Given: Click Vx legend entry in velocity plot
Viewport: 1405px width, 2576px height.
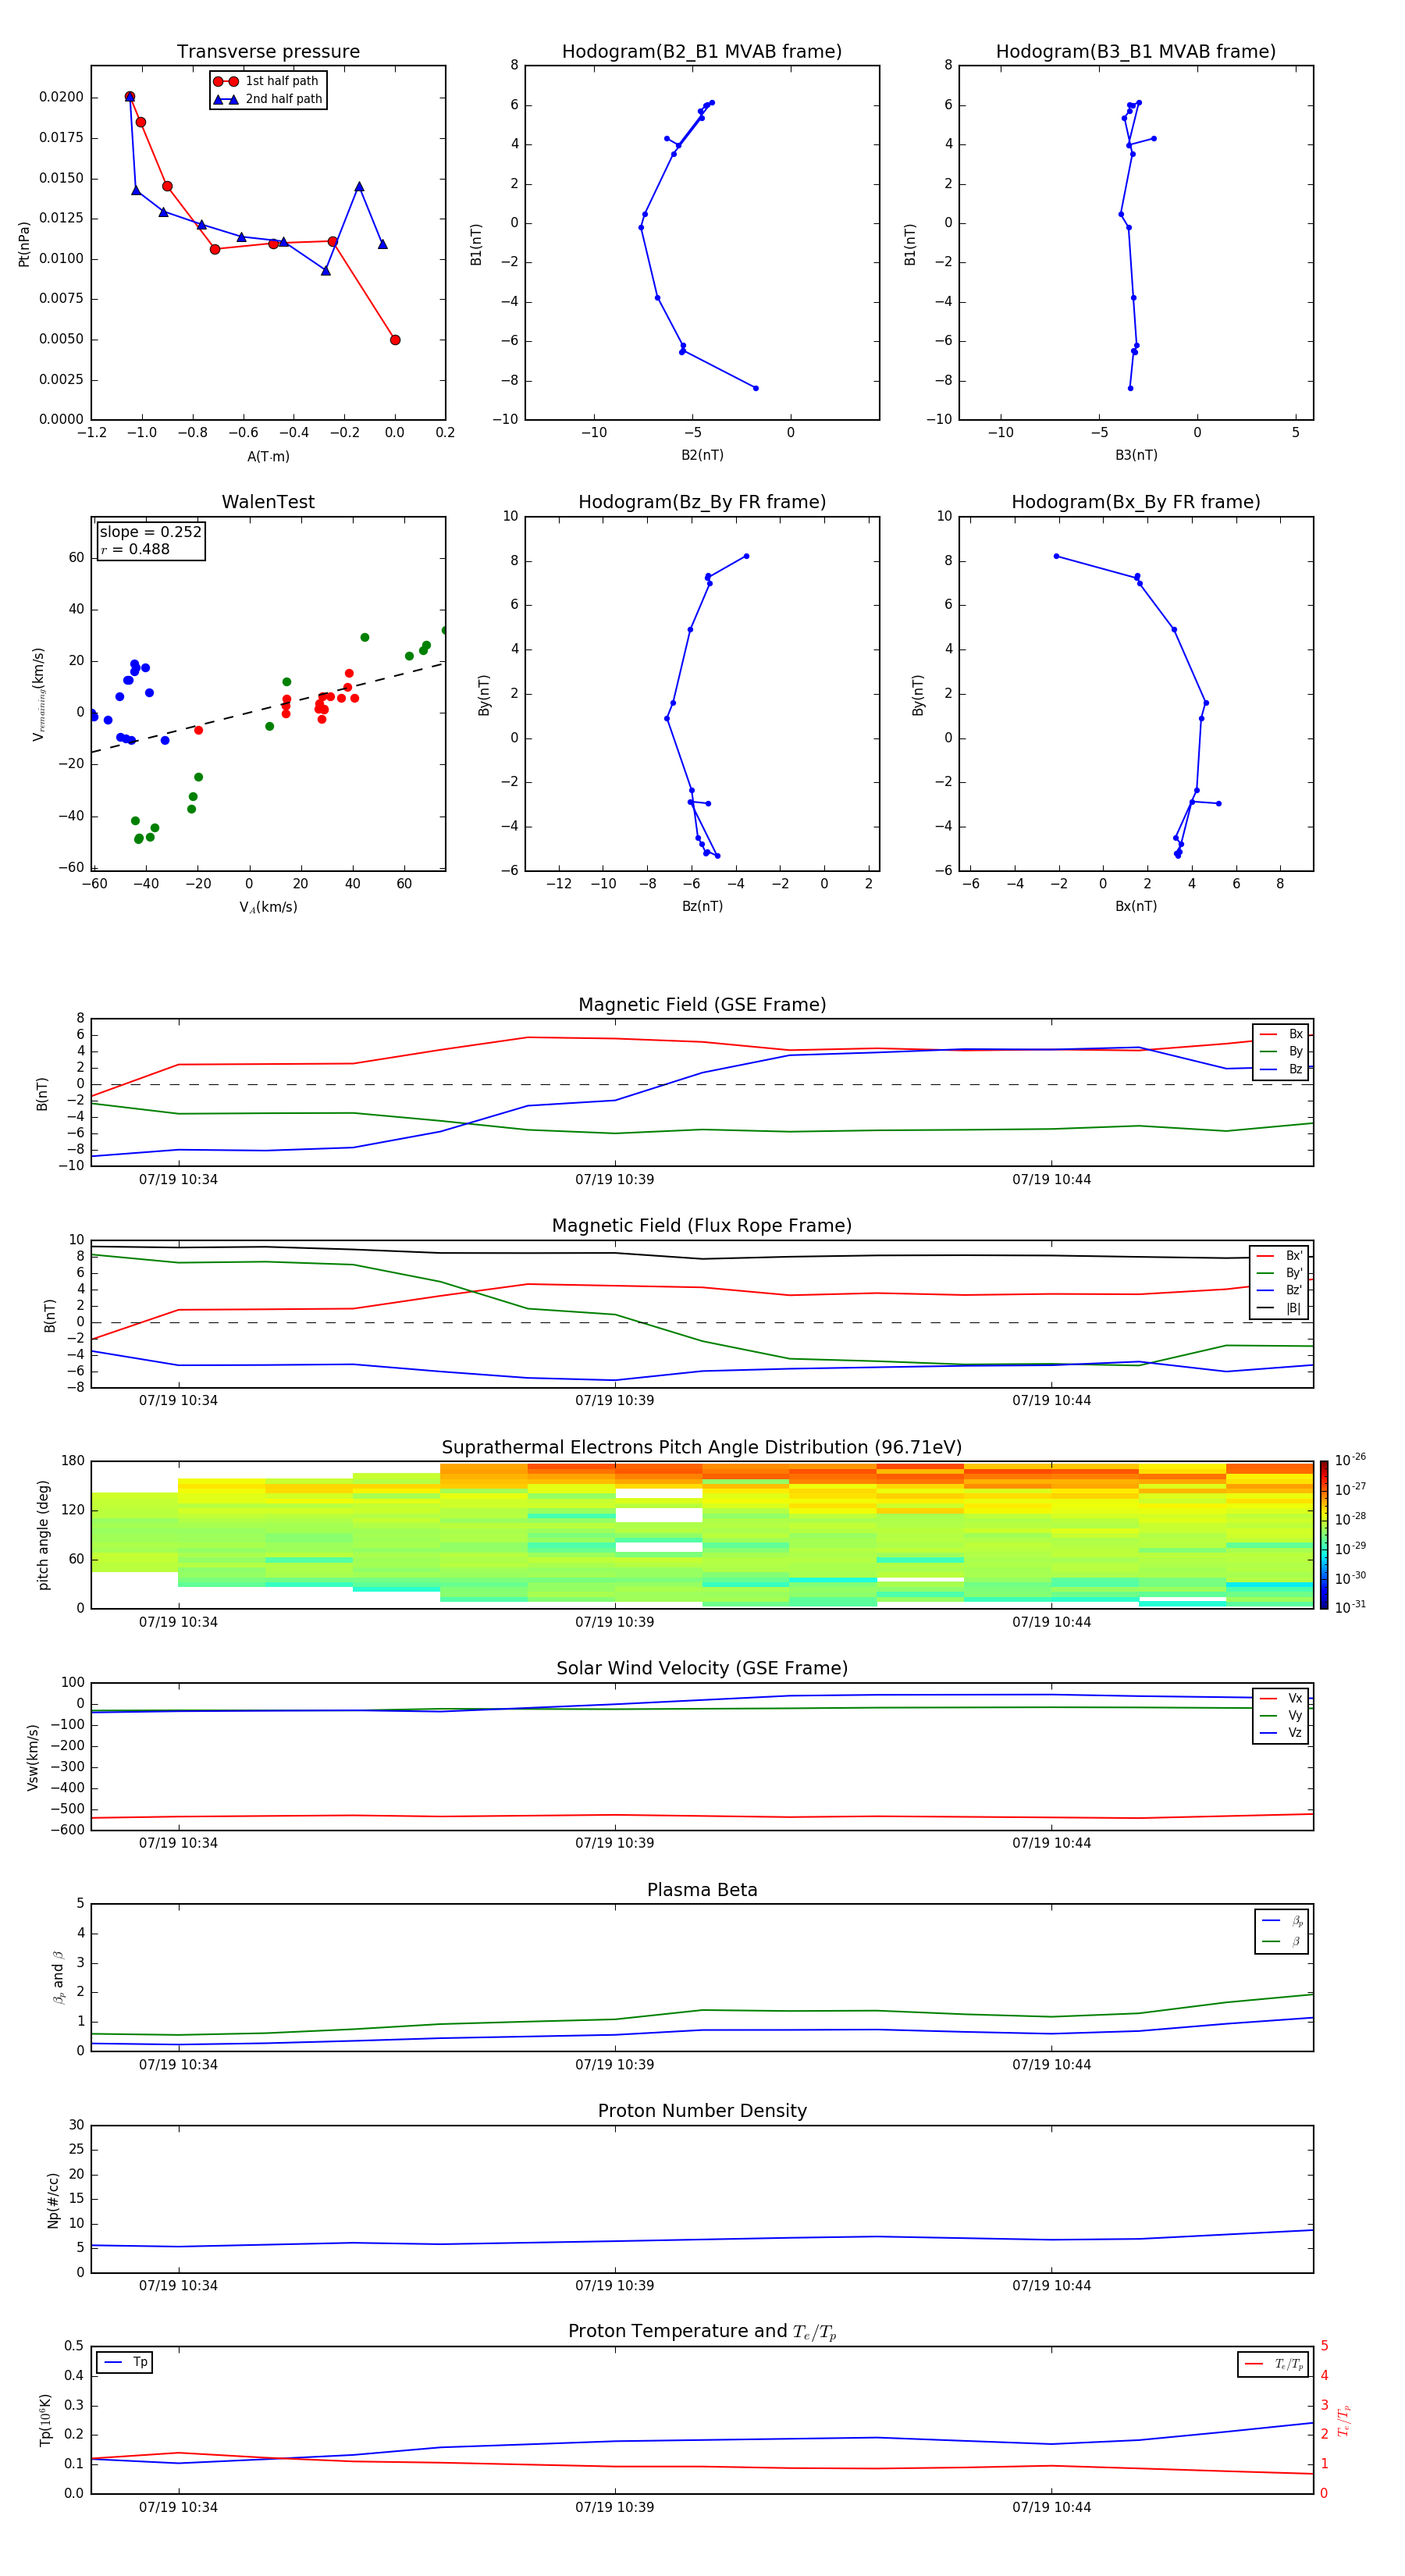Looking at the screenshot, I should (x=1281, y=1698).
